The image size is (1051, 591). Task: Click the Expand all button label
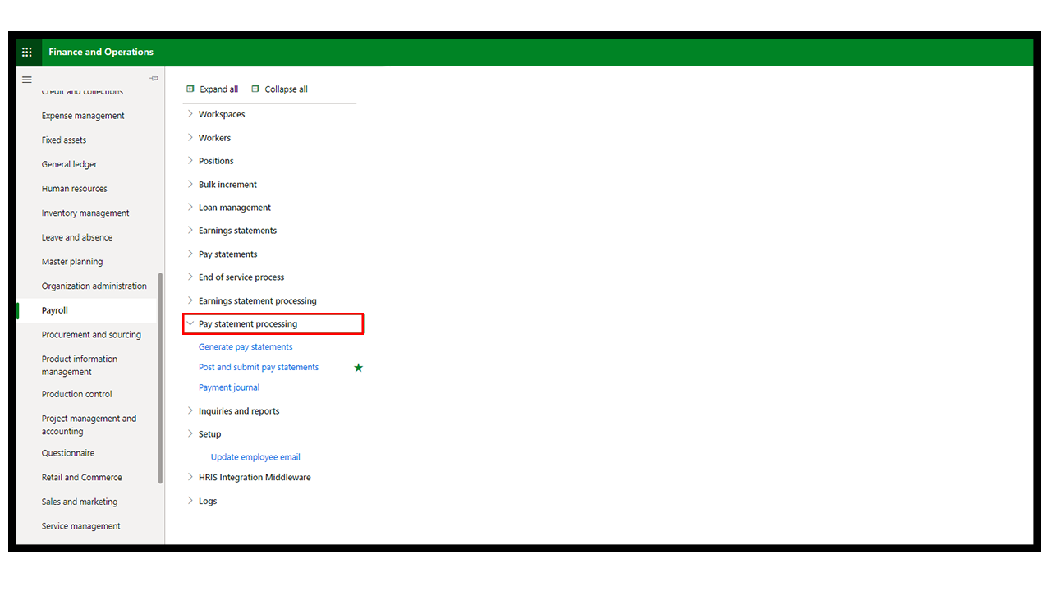coord(219,89)
